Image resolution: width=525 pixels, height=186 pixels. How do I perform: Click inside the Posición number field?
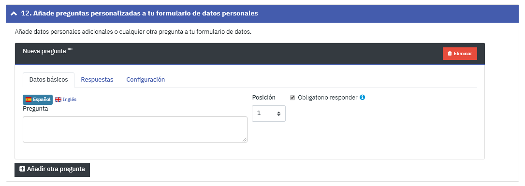tap(268, 114)
